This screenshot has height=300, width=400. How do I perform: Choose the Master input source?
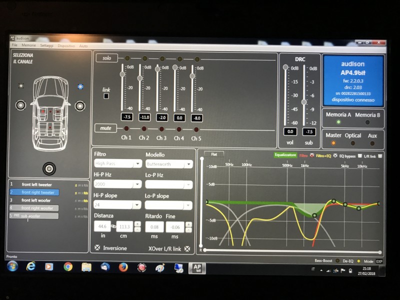pos(333,143)
